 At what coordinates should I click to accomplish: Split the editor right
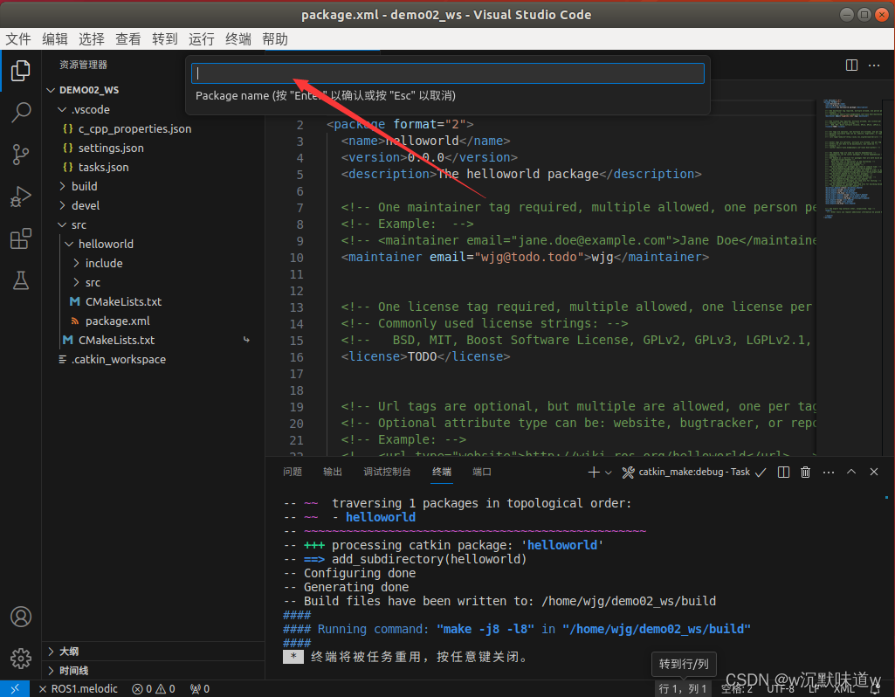(851, 66)
